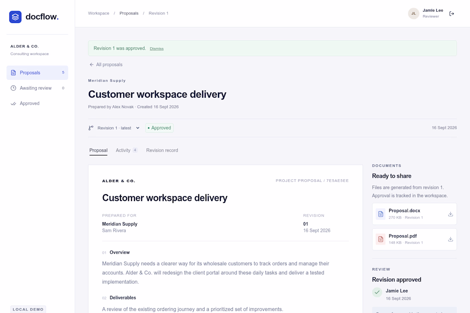Screen dimensions: 470x313
Task: Click the Revision 1 breadcrumb
Action: click(x=159, y=13)
